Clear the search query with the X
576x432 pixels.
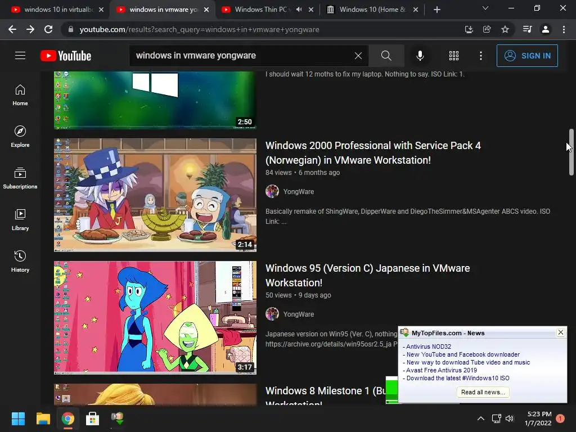pos(358,56)
